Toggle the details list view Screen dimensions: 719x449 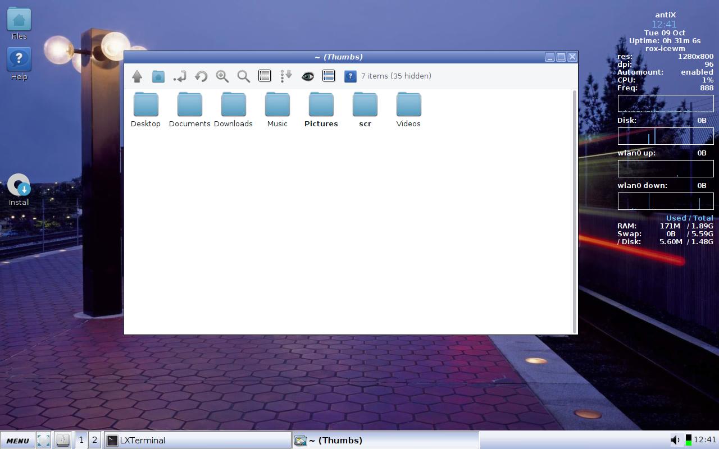(329, 76)
